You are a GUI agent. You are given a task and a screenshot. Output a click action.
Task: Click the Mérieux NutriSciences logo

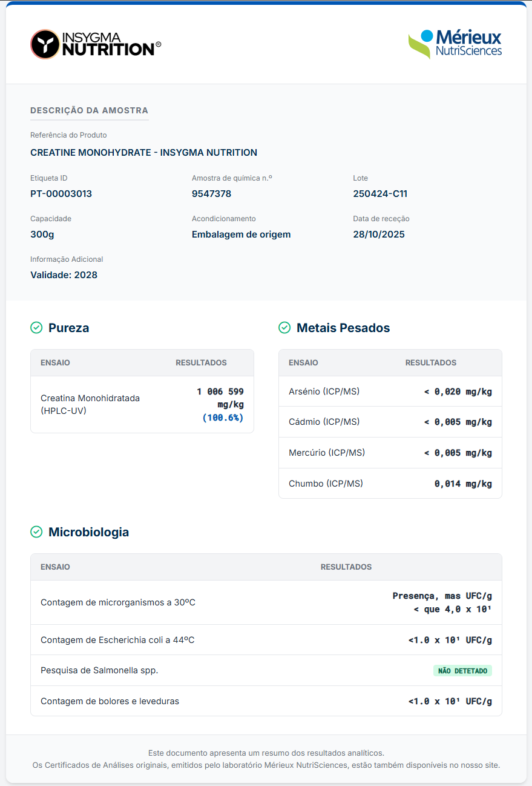coord(455,44)
